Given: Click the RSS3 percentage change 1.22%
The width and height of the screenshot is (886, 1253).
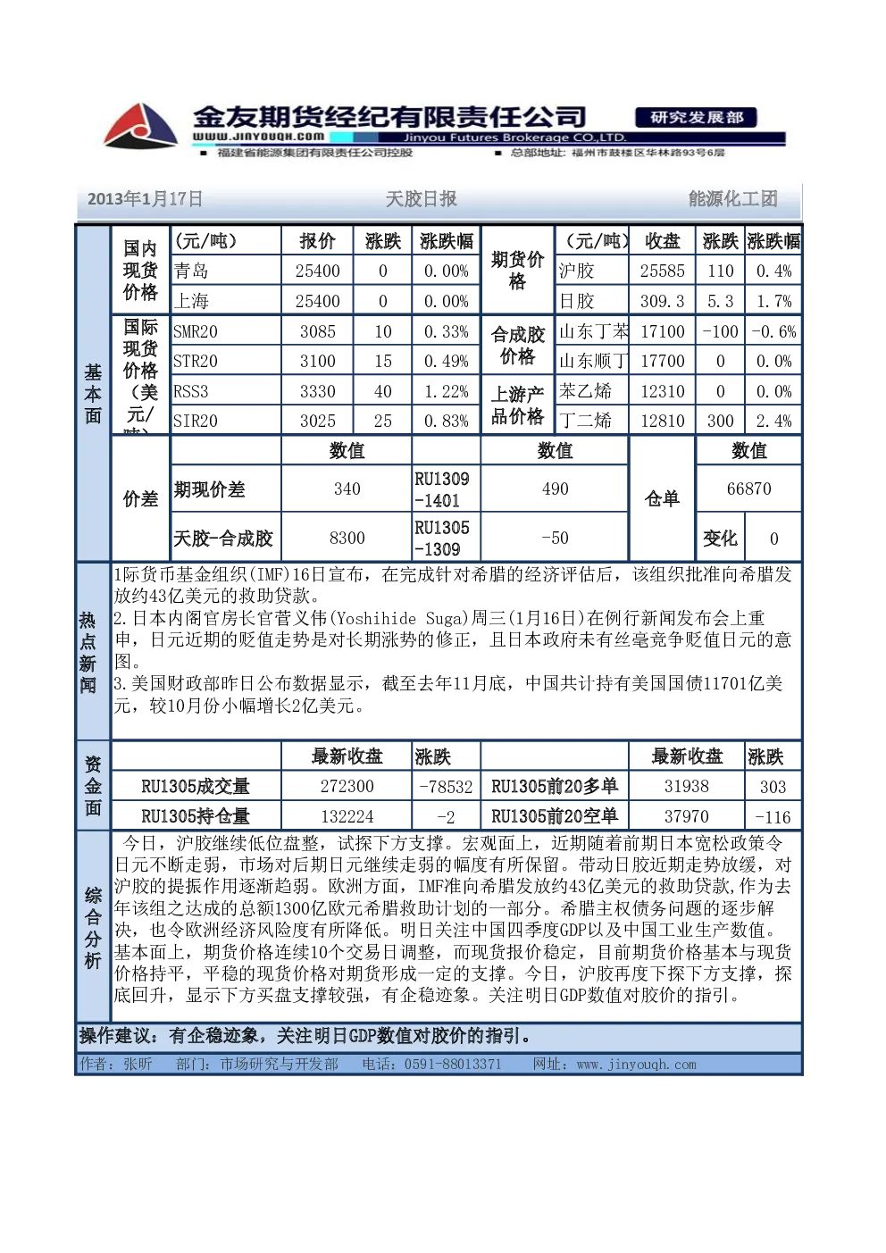Looking at the screenshot, I should [447, 391].
